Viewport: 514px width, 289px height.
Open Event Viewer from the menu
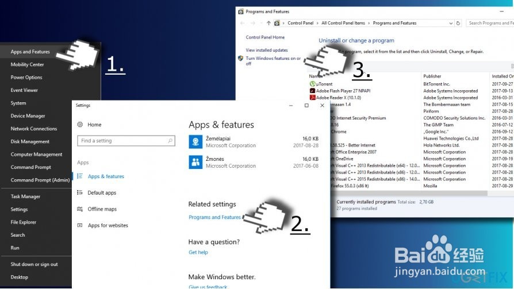coord(24,90)
